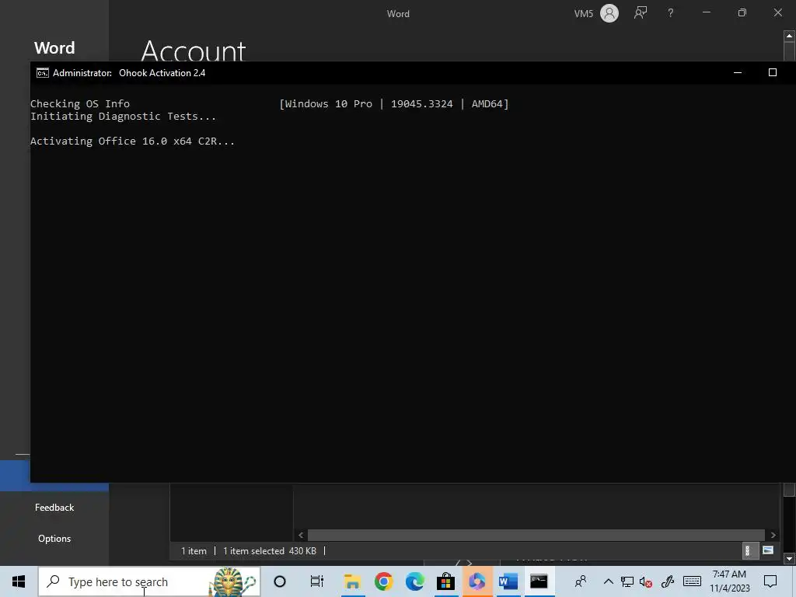Open the Windows Start menu

19,581
